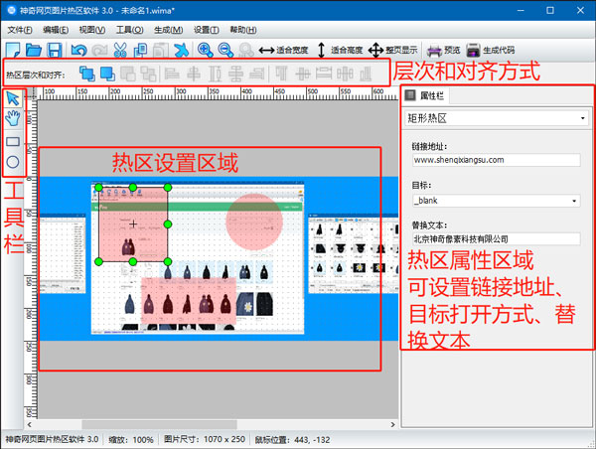Click the 热区层次和对齐 toolbar label
The width and height of the screenshot is (596, 449).
tap(36, 75)
